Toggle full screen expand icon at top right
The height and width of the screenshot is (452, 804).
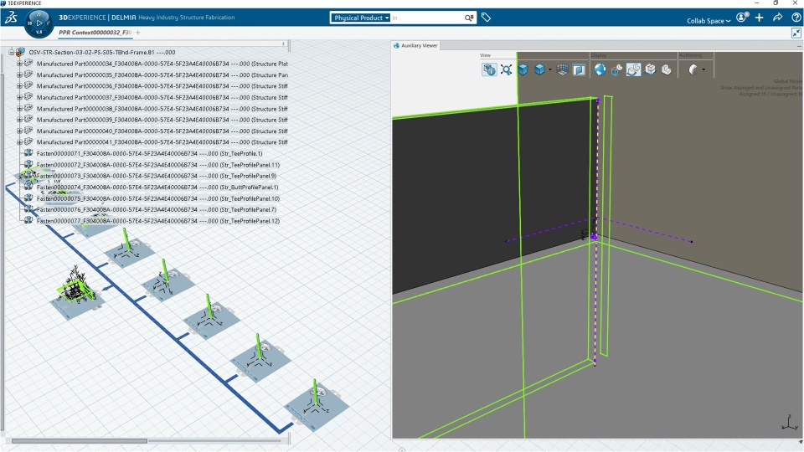click(x=796, y=33)
